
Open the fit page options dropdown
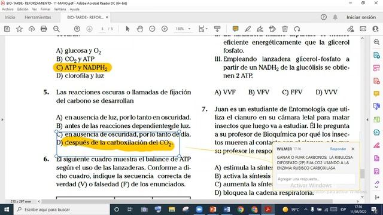click(203, 29)
